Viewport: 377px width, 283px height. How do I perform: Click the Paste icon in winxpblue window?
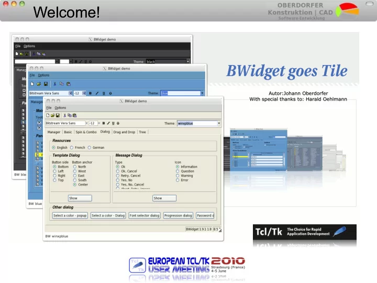pos(74,115)
